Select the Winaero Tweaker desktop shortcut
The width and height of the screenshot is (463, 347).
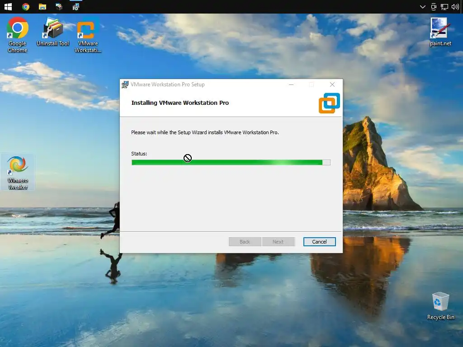(18, 173)
